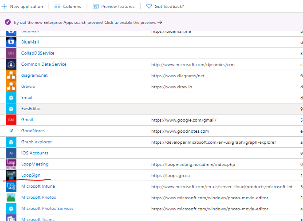Viewport: 303px width, 221px height.
Task: Open the GoodNotes application
Action: (33, 131)
